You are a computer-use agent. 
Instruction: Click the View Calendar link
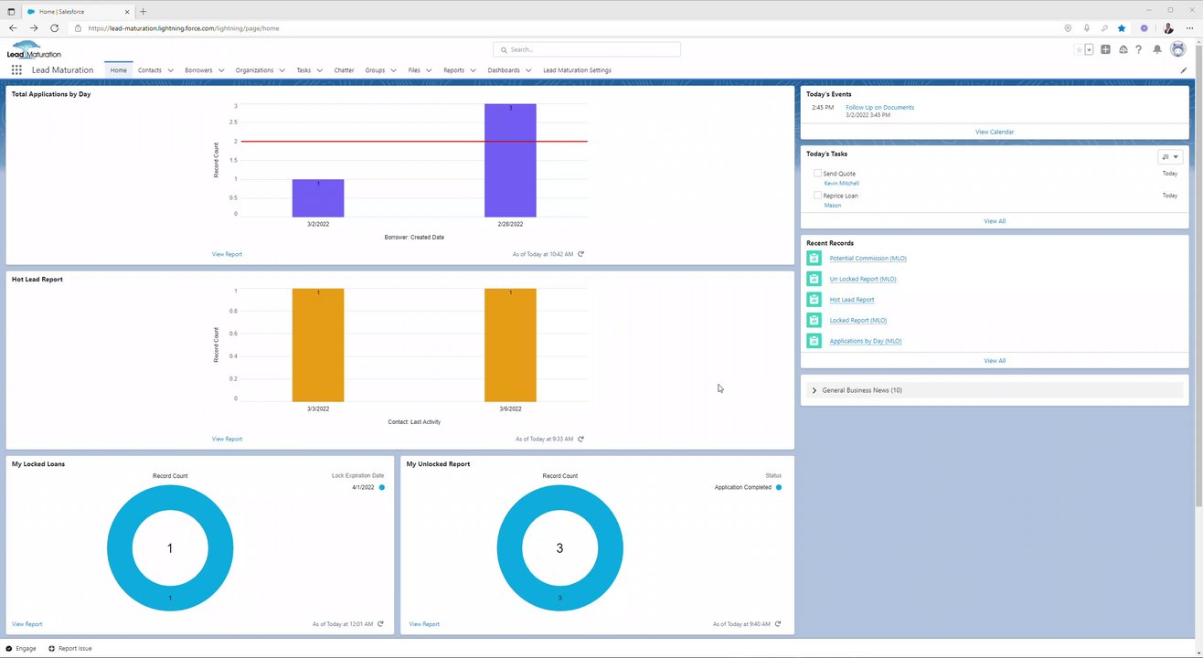995,132
